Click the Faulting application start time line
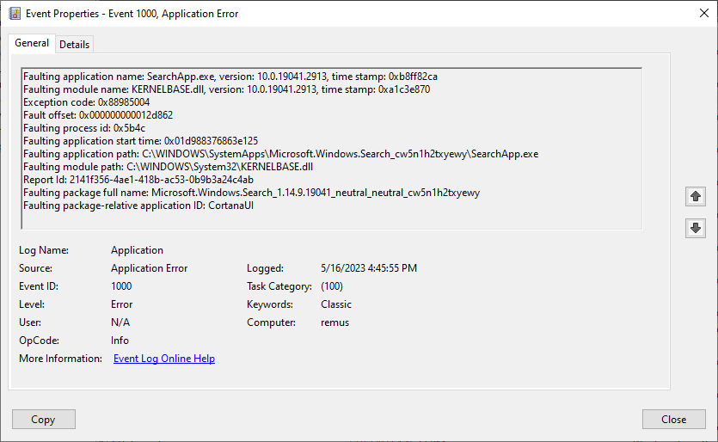Image resolution: width=718 pixels, height=442 pixels. pos(140,141)
